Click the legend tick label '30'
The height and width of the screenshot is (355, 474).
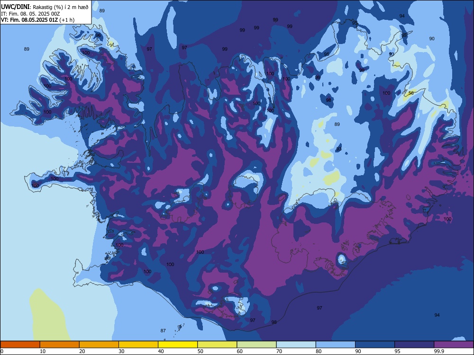[x=121, y=351]
